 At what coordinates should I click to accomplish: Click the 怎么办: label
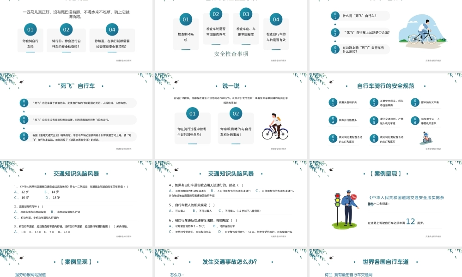pos(177,275)
